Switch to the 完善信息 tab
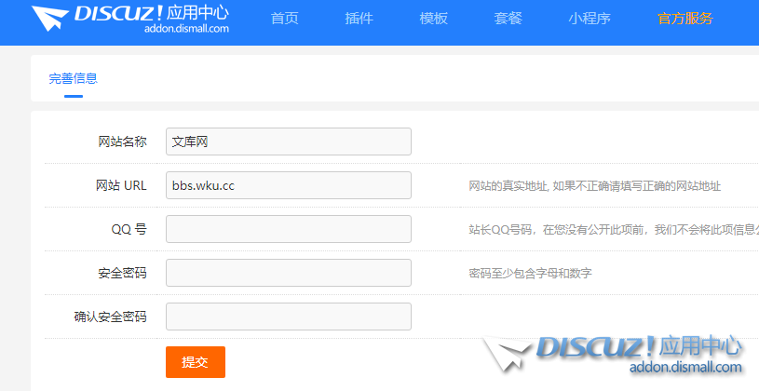The width and height of the screenshot is (759, 391). pos(74,78)
